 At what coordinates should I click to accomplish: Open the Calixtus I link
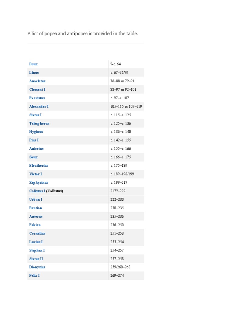point(37,191)
